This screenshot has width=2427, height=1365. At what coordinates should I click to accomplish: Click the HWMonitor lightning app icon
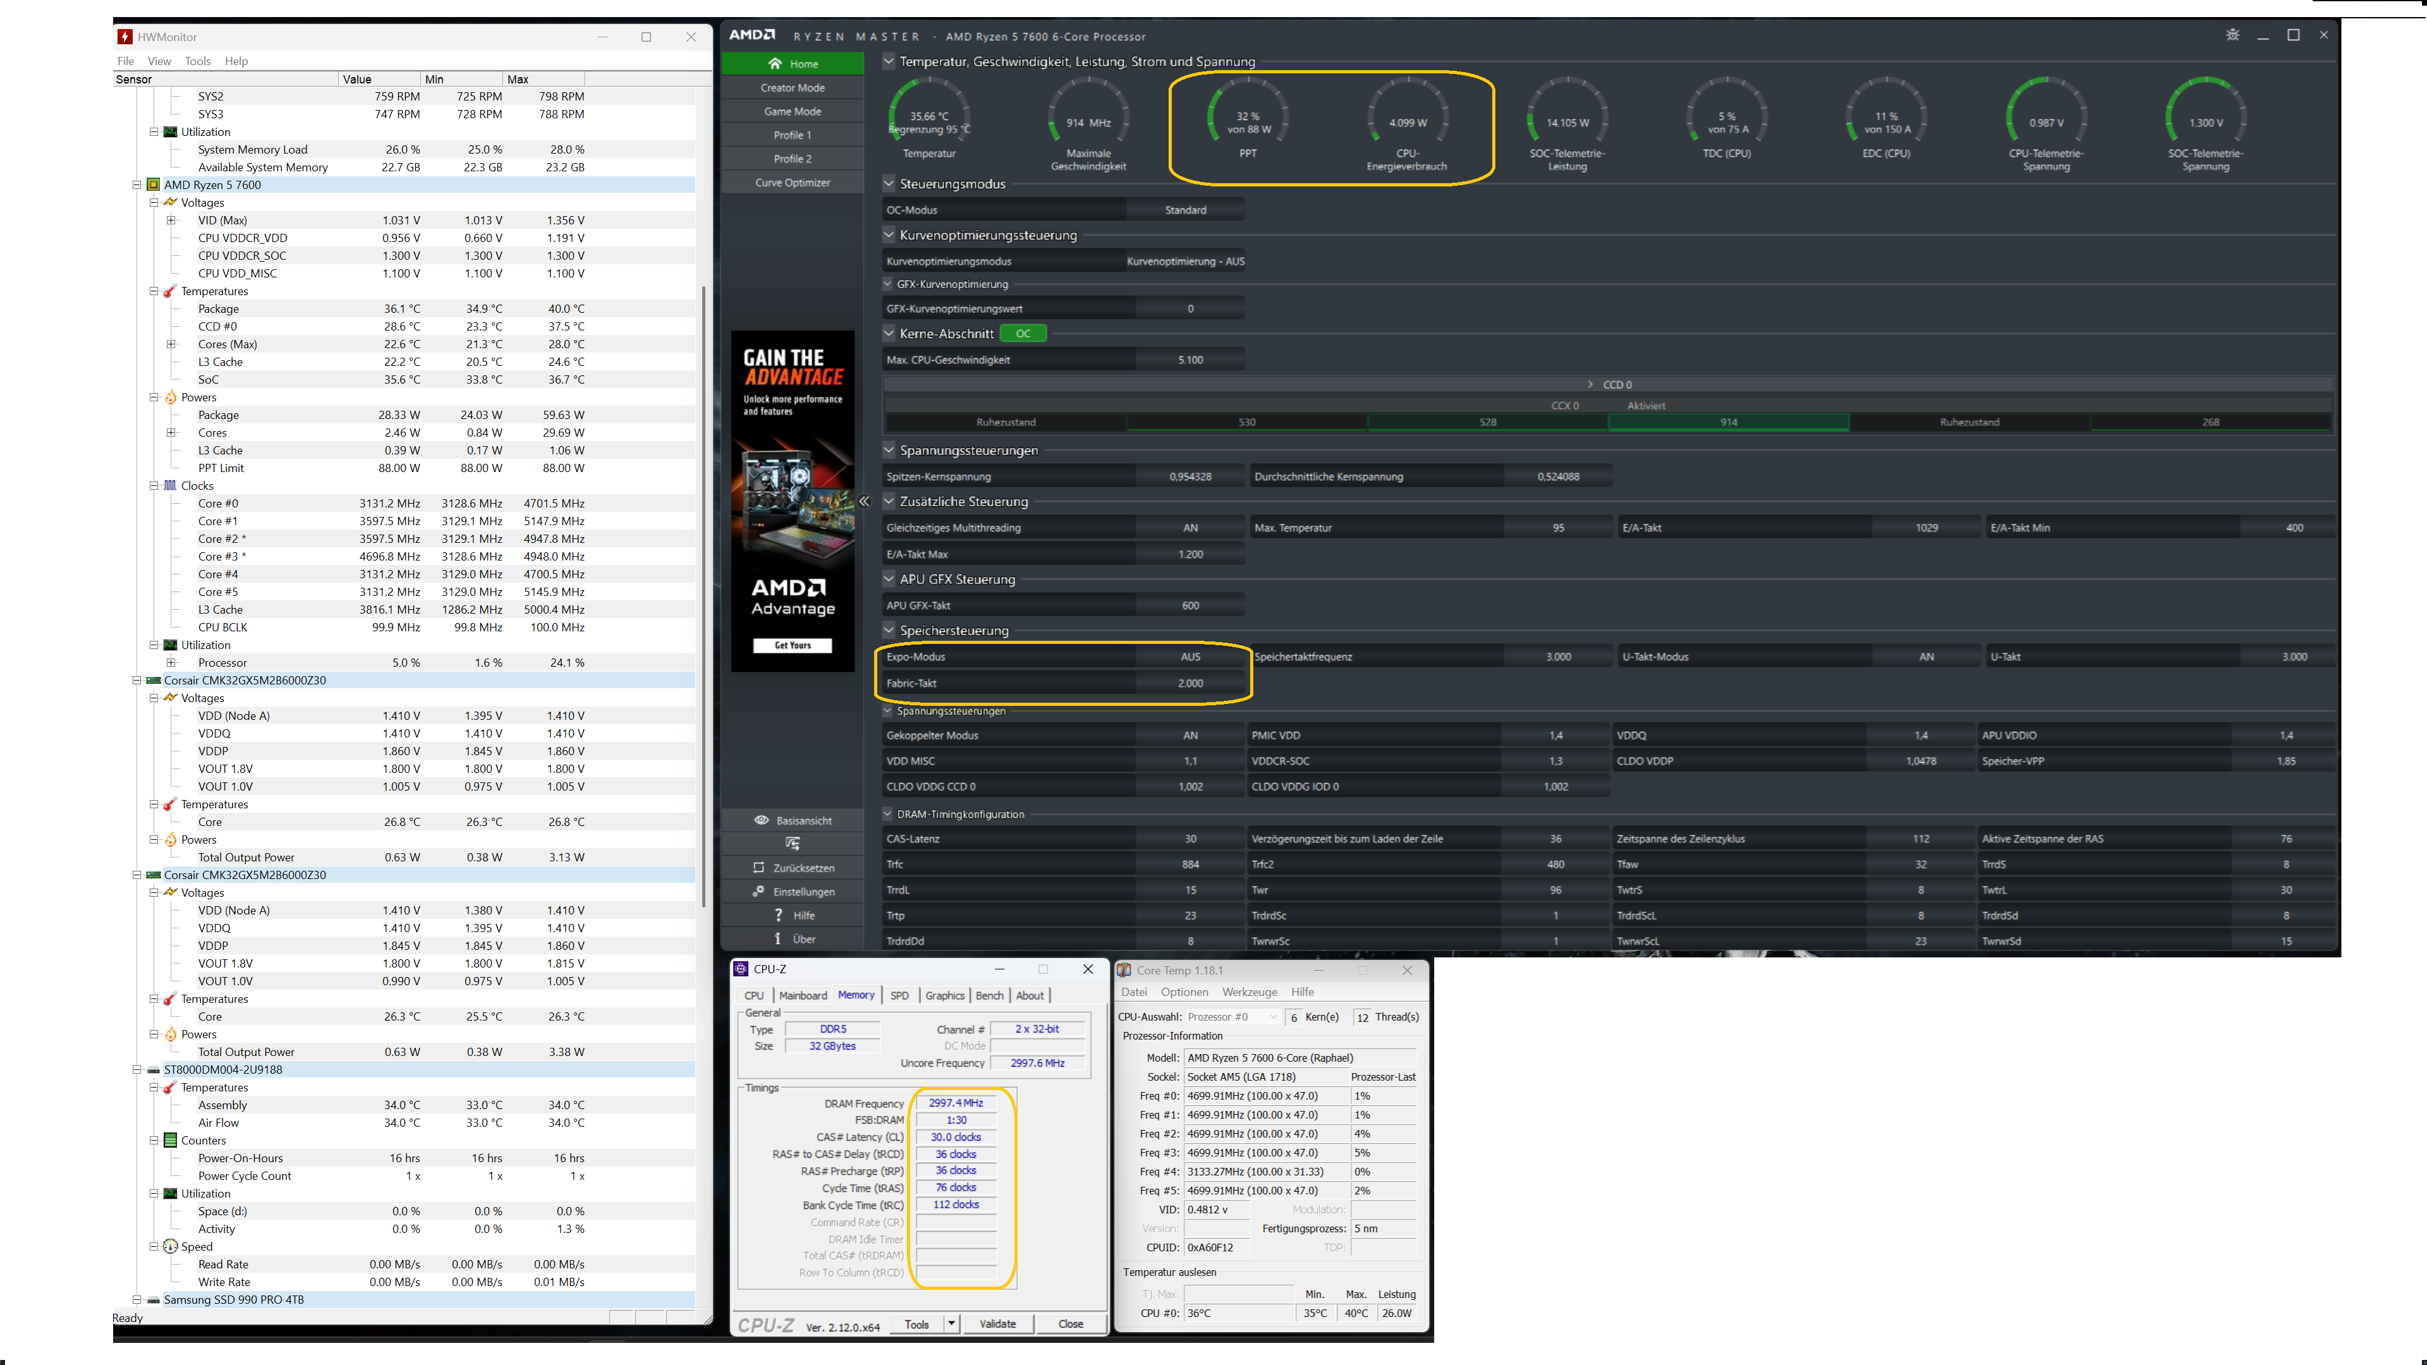tap(125, 37)
